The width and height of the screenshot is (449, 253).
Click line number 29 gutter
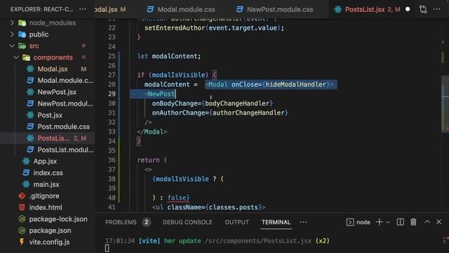pyautogui.click(x=112, y=93)
